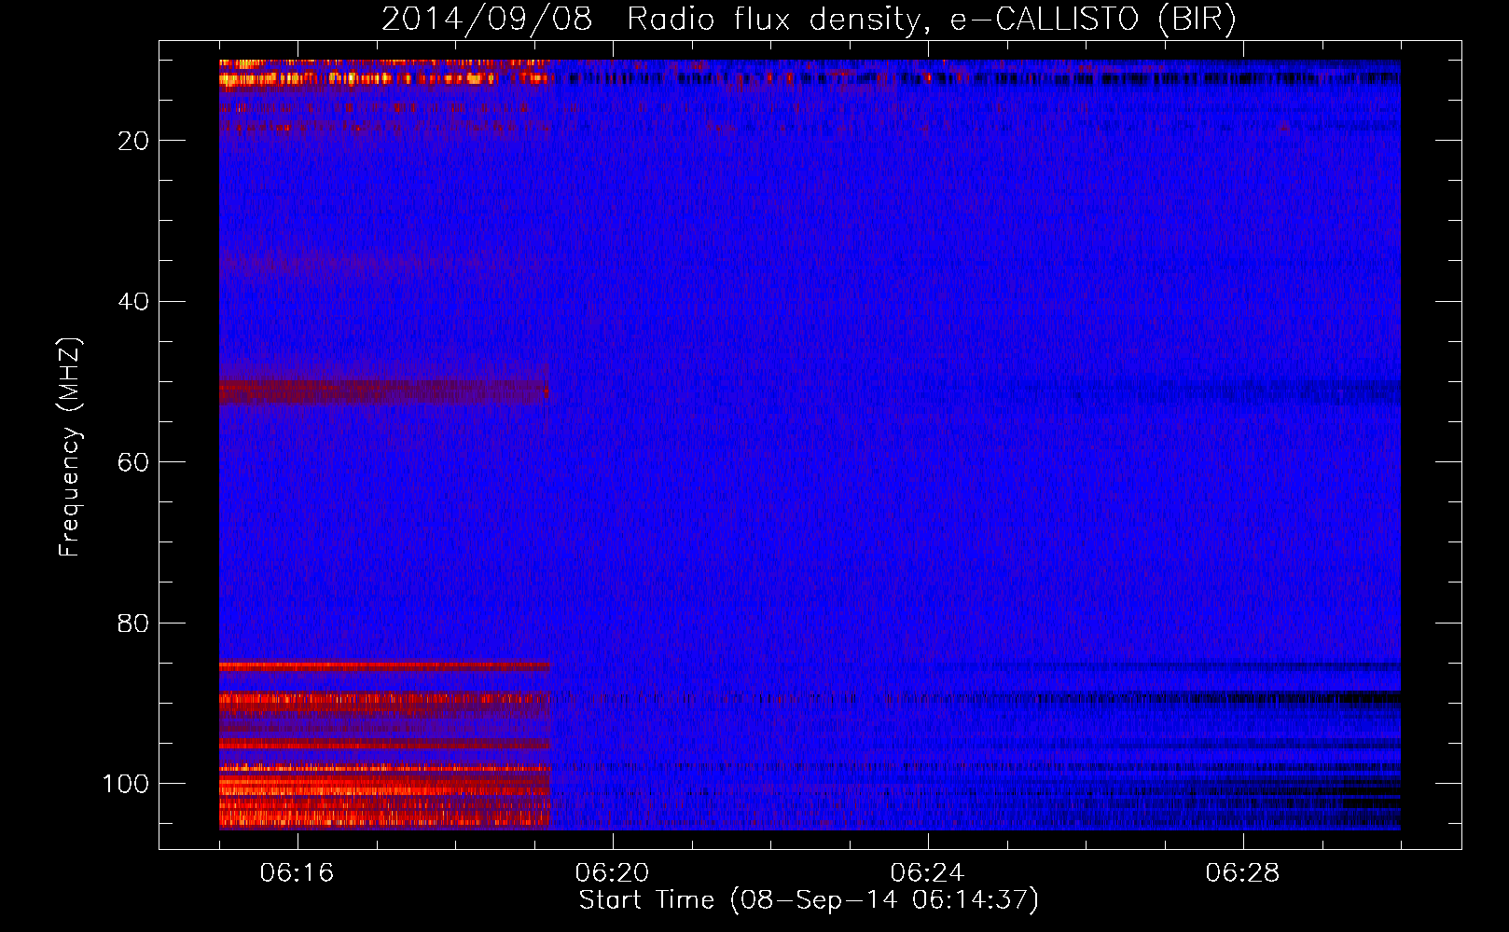Click the 80 MHz frequency tick label

(x=133, y=624)
